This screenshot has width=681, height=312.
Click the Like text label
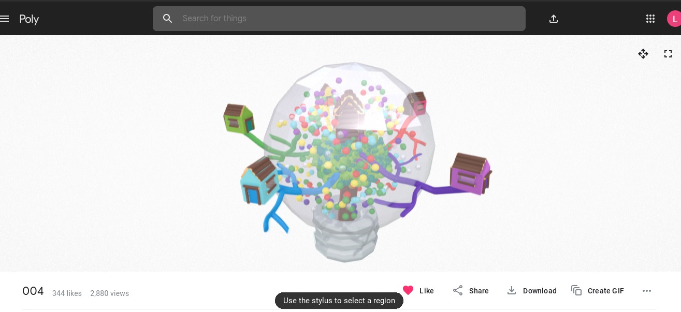427,291
